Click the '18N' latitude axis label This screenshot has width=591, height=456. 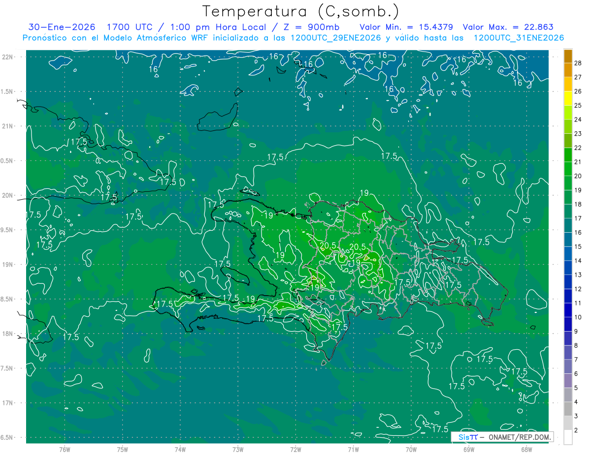pos(7,334)
